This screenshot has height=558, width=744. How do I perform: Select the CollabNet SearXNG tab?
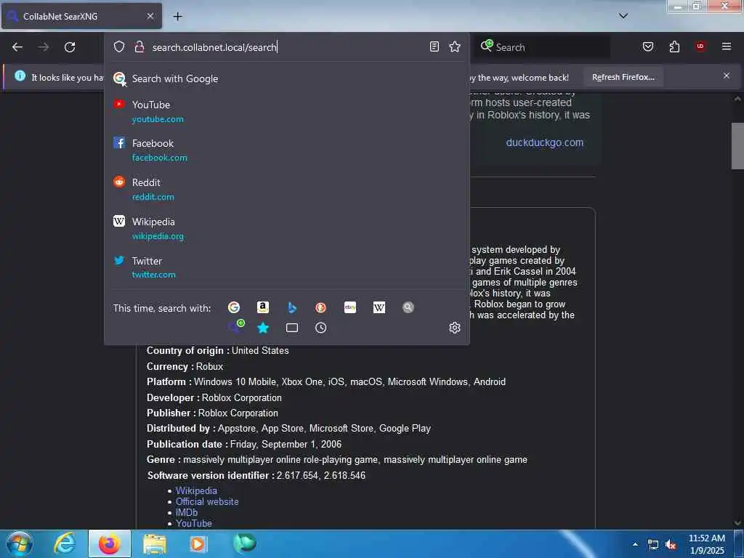(81, 16)
